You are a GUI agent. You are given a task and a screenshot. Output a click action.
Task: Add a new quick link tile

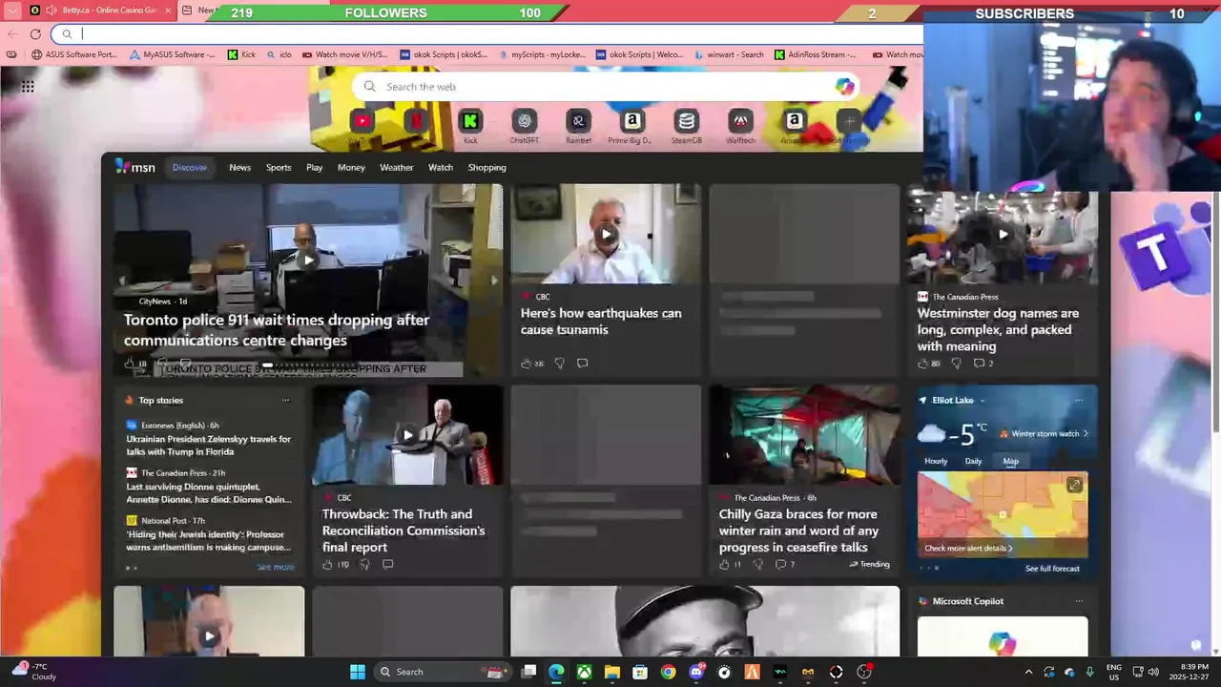[849, 121]
